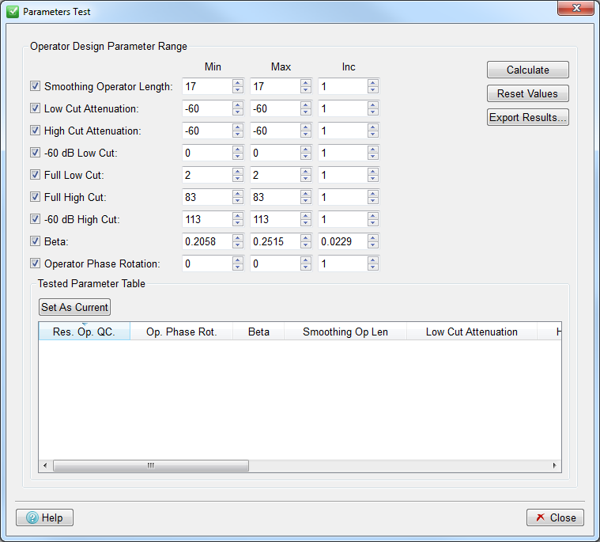The height and width of the screenshot is (542, 600).
Task: Toggle Full High Cut checkbox
Action: (x=35, y=197)
